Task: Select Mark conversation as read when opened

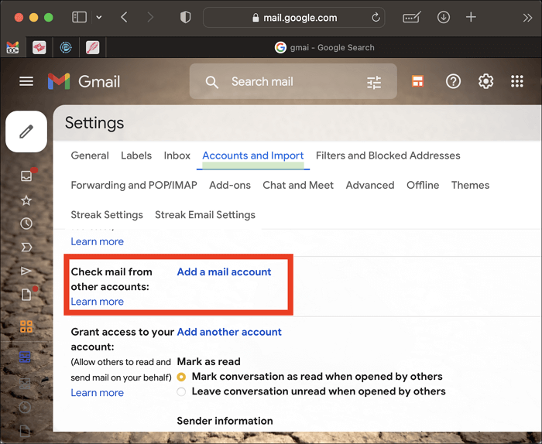Action: tap(182, 377)
